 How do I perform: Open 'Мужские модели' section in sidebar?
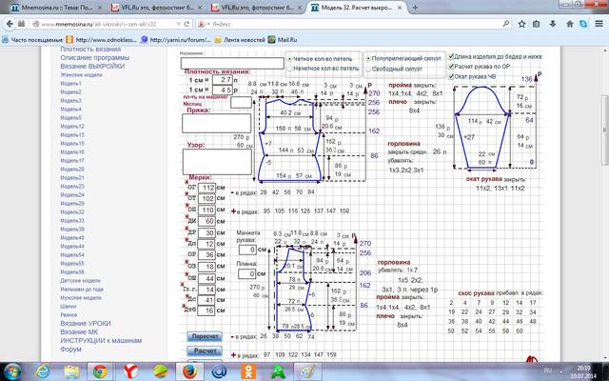(x=80, y=298)
